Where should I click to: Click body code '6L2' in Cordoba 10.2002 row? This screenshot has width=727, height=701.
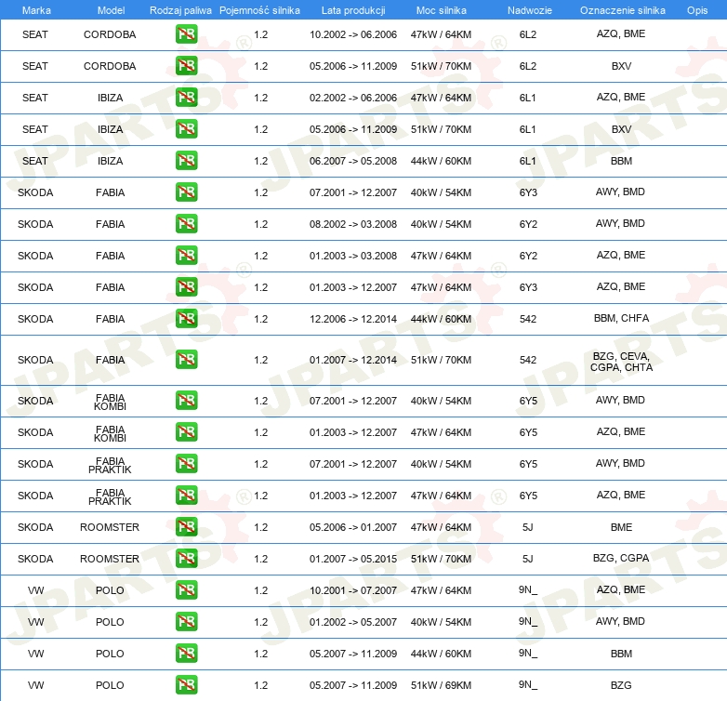[x=528, y=34]
